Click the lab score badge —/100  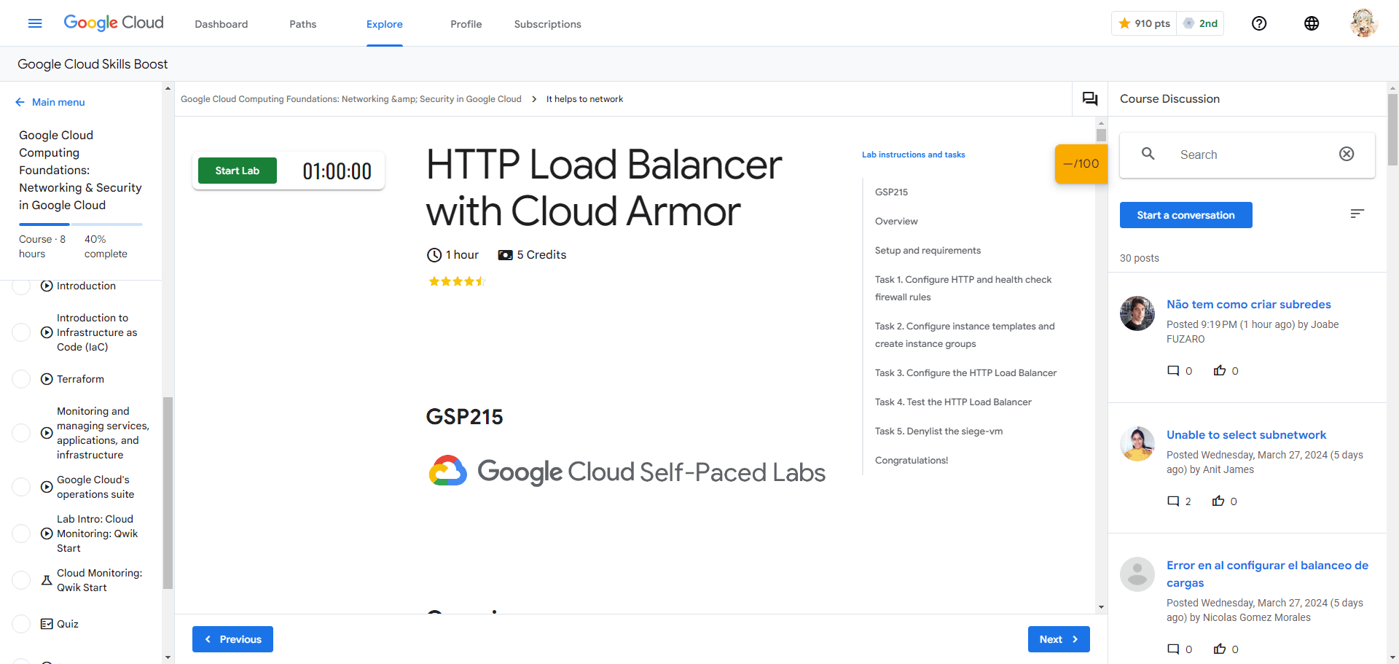pos(1081,163)
